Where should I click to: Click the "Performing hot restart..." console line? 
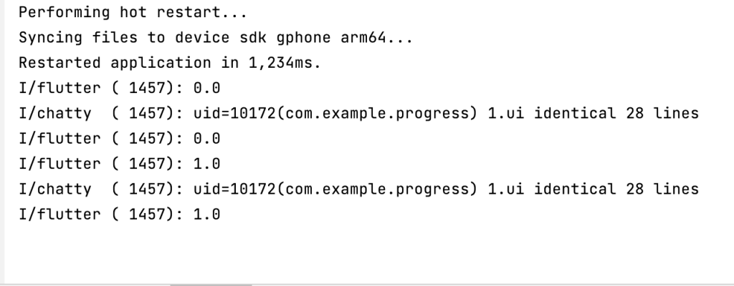click(133, 13)
